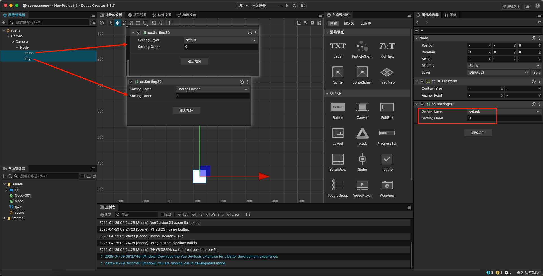Disable inspector cc.Sorting2D component checkbox
The image size is (543, 276).
point(422,104)
